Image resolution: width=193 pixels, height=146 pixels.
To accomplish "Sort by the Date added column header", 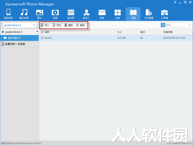I will tap(168, 32).
